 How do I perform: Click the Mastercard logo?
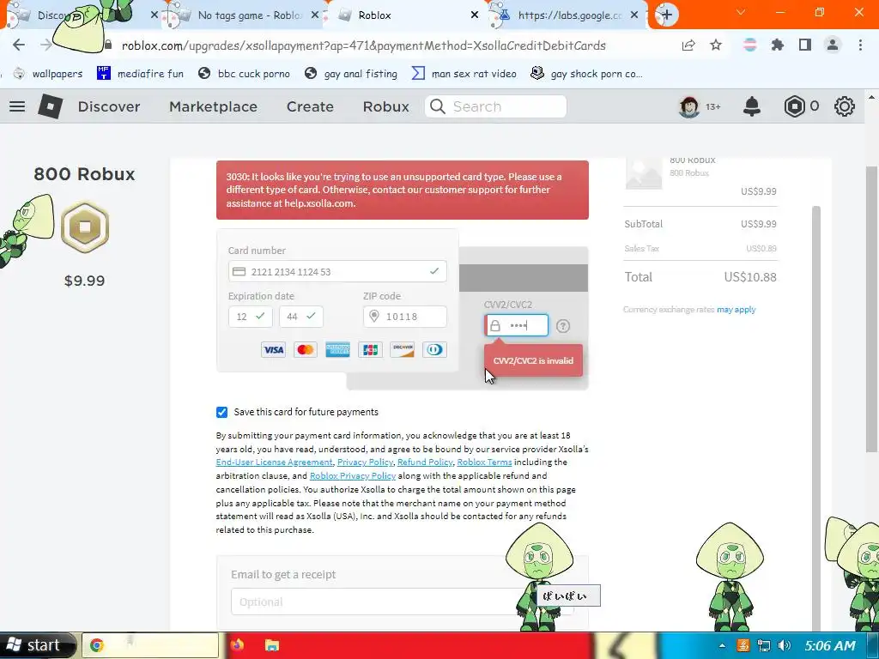coord(306,350)
